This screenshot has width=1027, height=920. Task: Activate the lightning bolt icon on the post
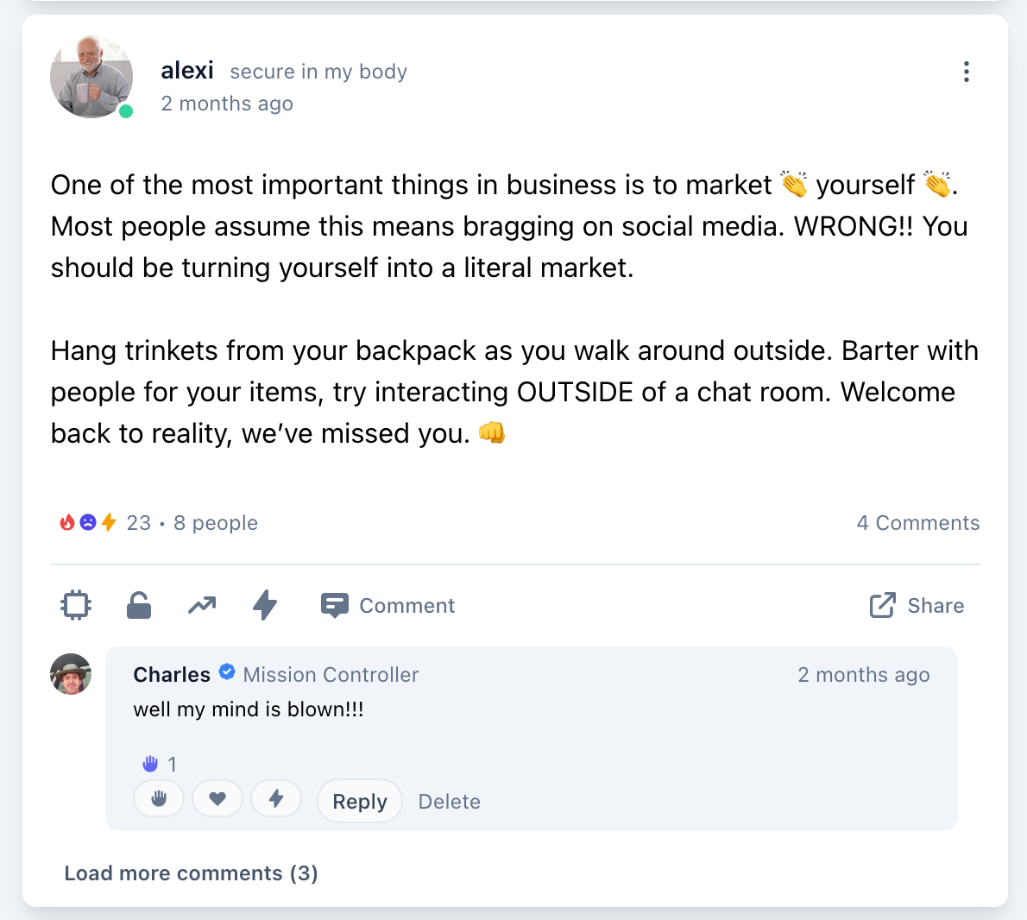click(x=264, y=605)
